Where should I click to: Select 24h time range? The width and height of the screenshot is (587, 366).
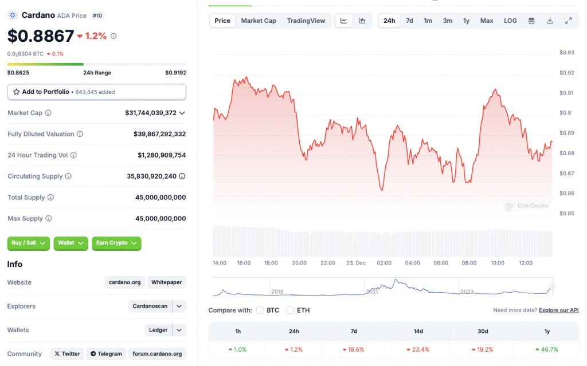pos(389,21)
